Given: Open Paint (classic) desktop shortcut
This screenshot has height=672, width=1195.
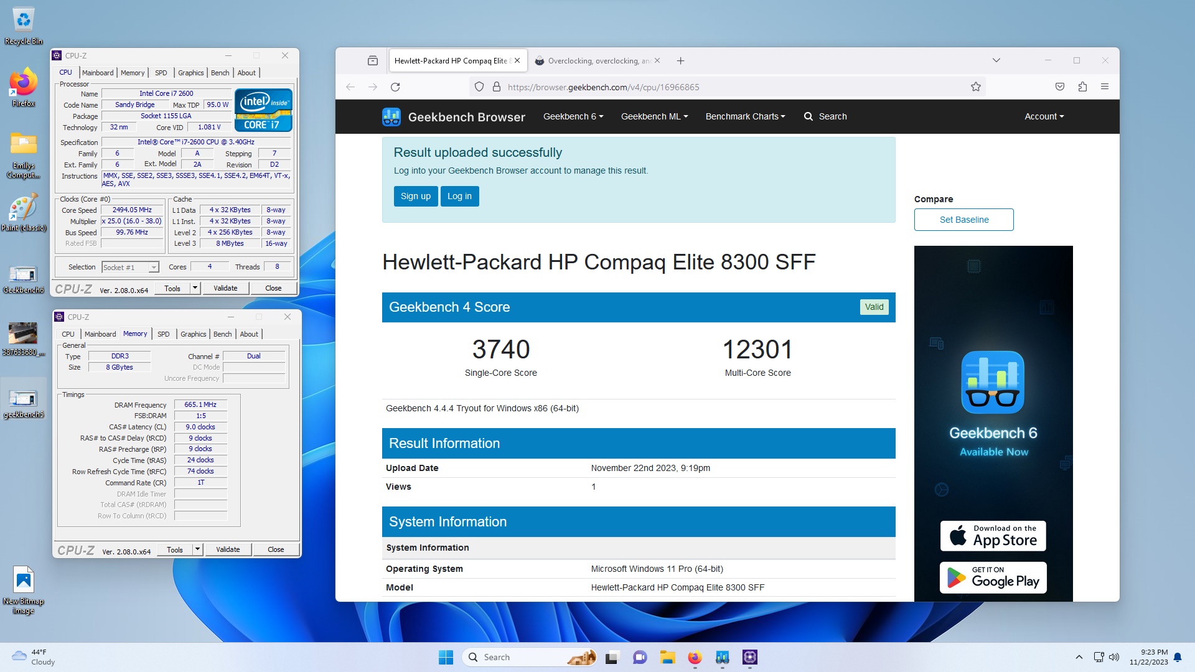Looking at the screenshot, I should (24, 213).
